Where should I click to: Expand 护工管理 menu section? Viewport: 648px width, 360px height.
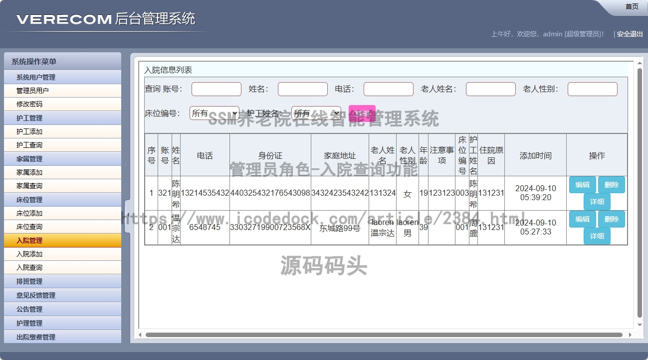pyautogui.click(x=62, y=118)
